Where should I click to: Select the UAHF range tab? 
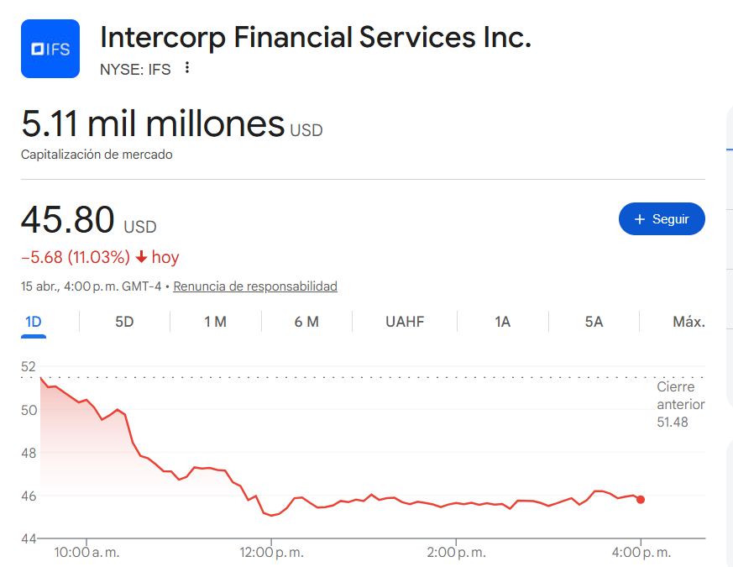click(405, 322)
